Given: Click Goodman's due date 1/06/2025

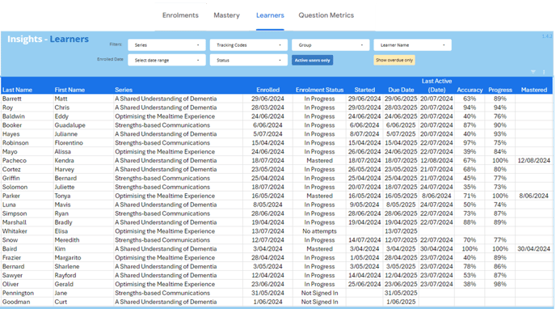Looking at the screenshot, I should coord(401,302).
